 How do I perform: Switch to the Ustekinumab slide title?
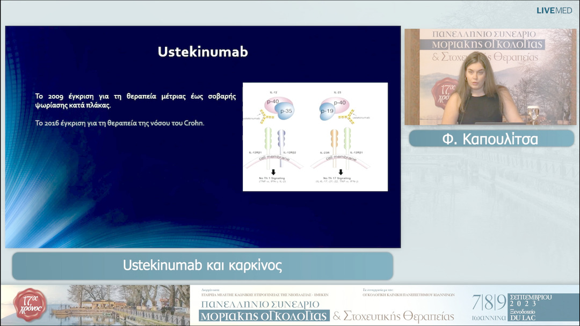(202, 52)
